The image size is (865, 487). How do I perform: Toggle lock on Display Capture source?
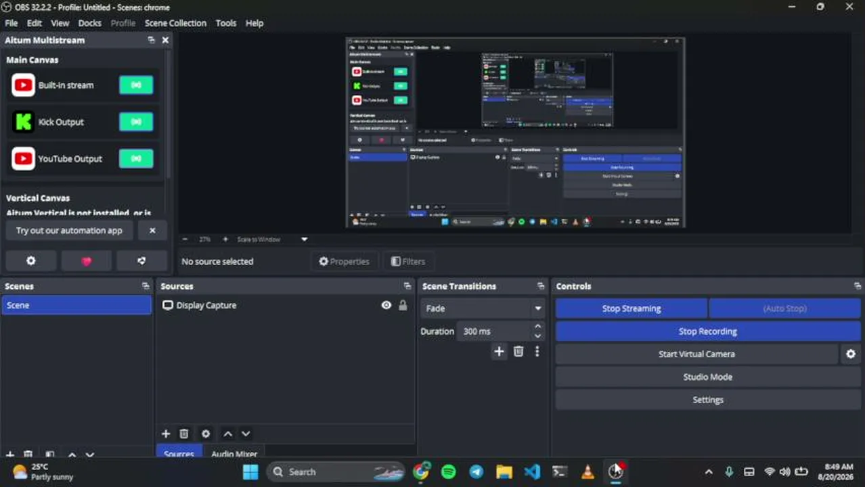(403, 305)
